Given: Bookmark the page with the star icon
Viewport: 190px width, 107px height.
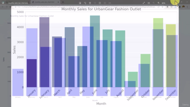Looking at the screenshot, I should (162, 7).
